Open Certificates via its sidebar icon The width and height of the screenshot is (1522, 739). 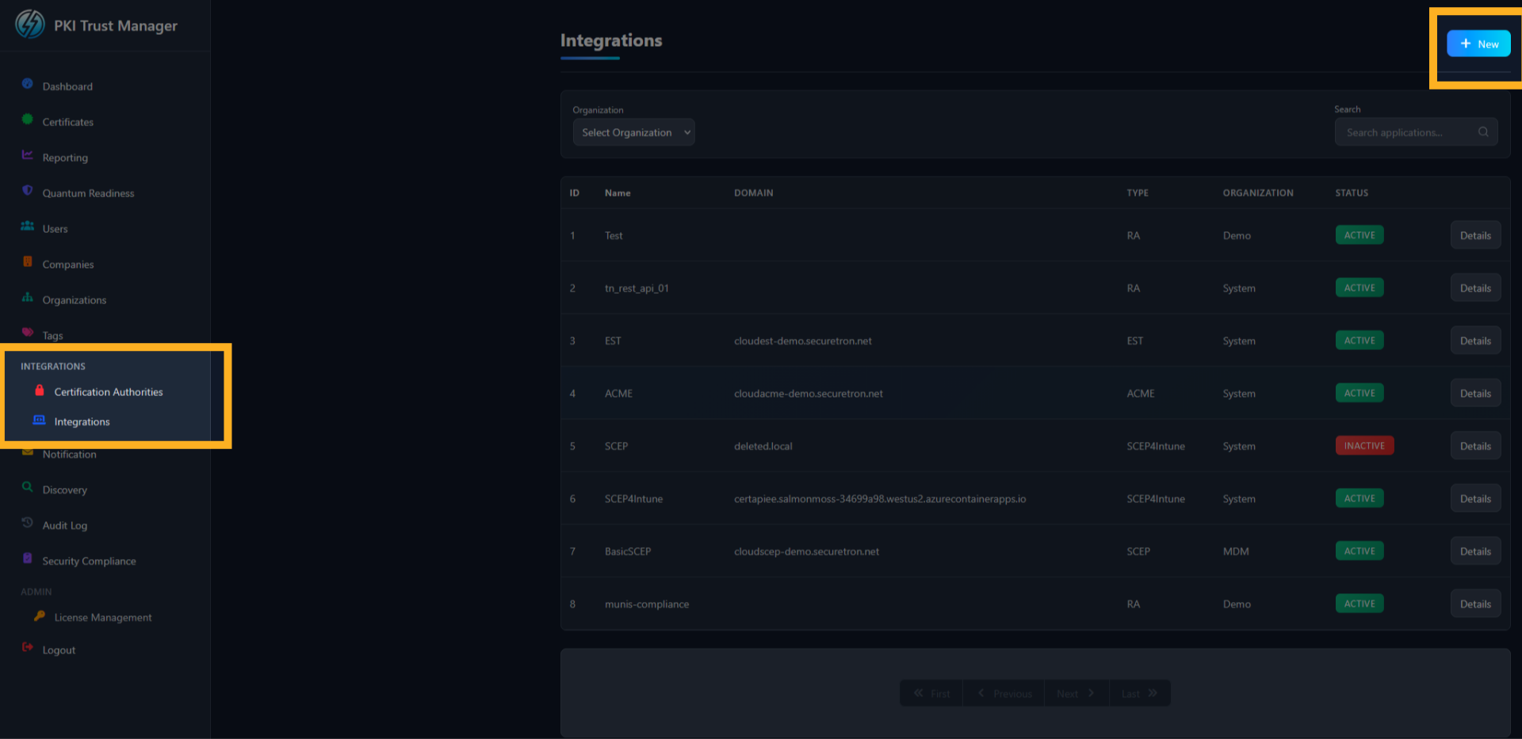click(29, 121)
